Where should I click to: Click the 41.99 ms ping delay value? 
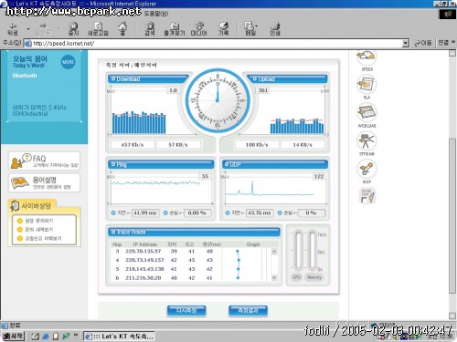(145, 212)
